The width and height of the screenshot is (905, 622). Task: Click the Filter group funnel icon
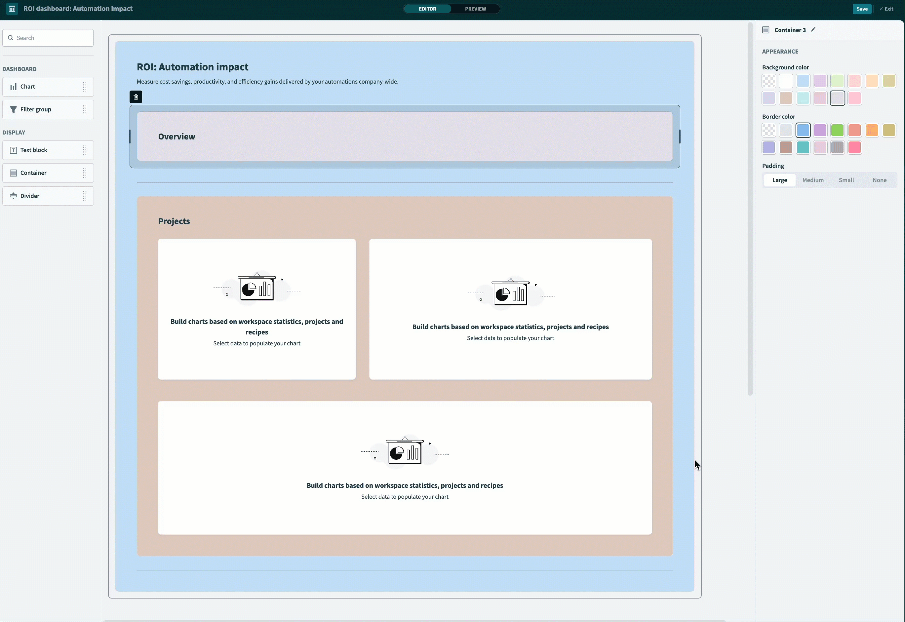tap(13, 109)
